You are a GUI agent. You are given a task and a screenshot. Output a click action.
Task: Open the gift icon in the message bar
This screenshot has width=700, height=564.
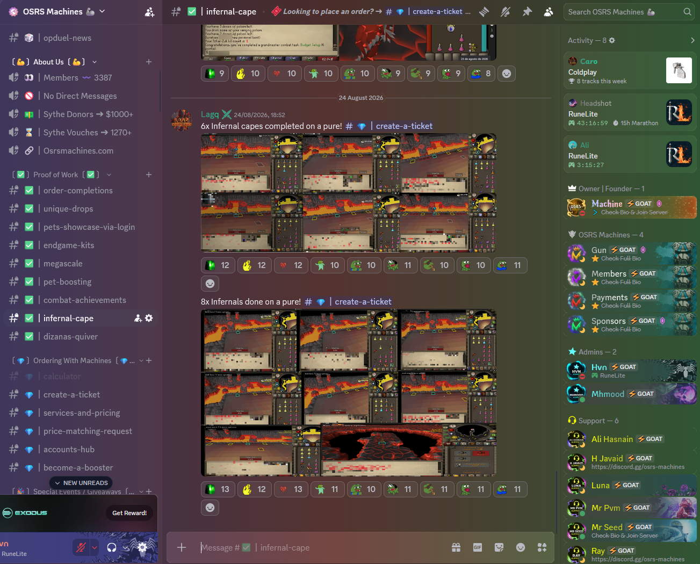(456, 547)
